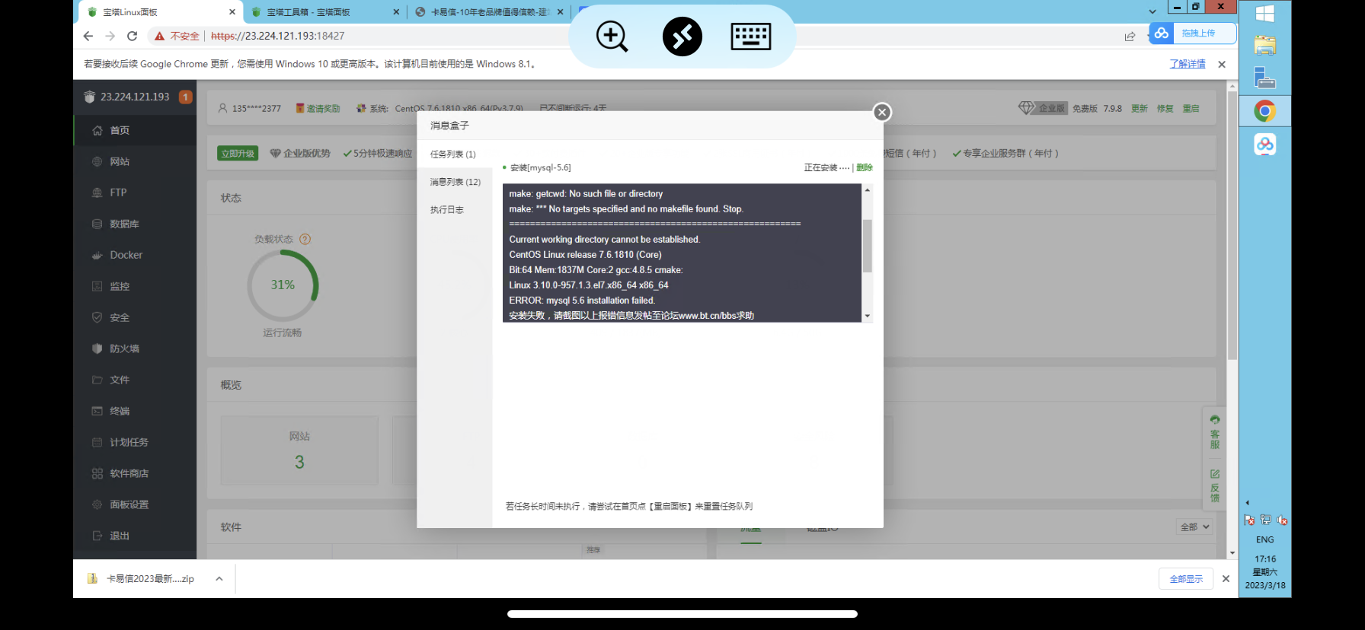Image resolution: width=1365 pixels, height=630 pixels.
Task: Click ENG input language indicator
Action: (1265, 539)
